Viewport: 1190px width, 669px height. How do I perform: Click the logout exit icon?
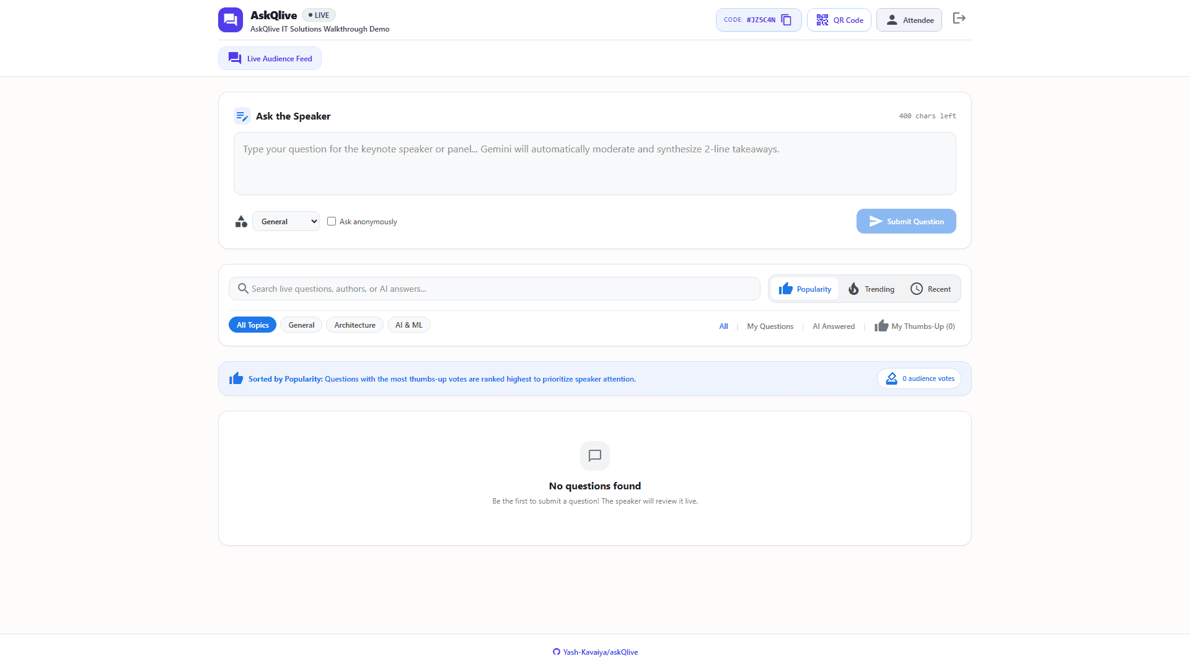[x=959, y=19]
